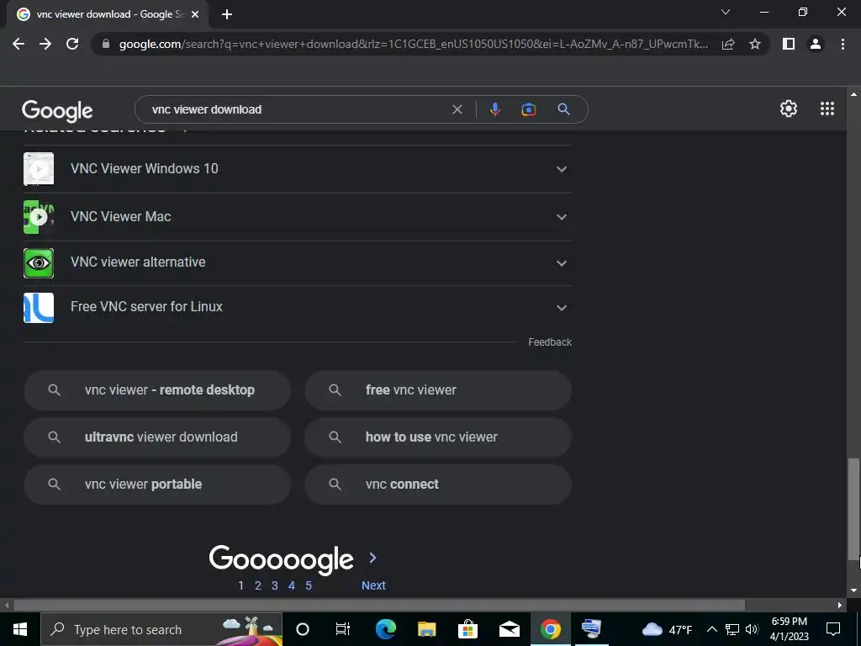Click the vertical scrollbar thumb

[853, 509]
